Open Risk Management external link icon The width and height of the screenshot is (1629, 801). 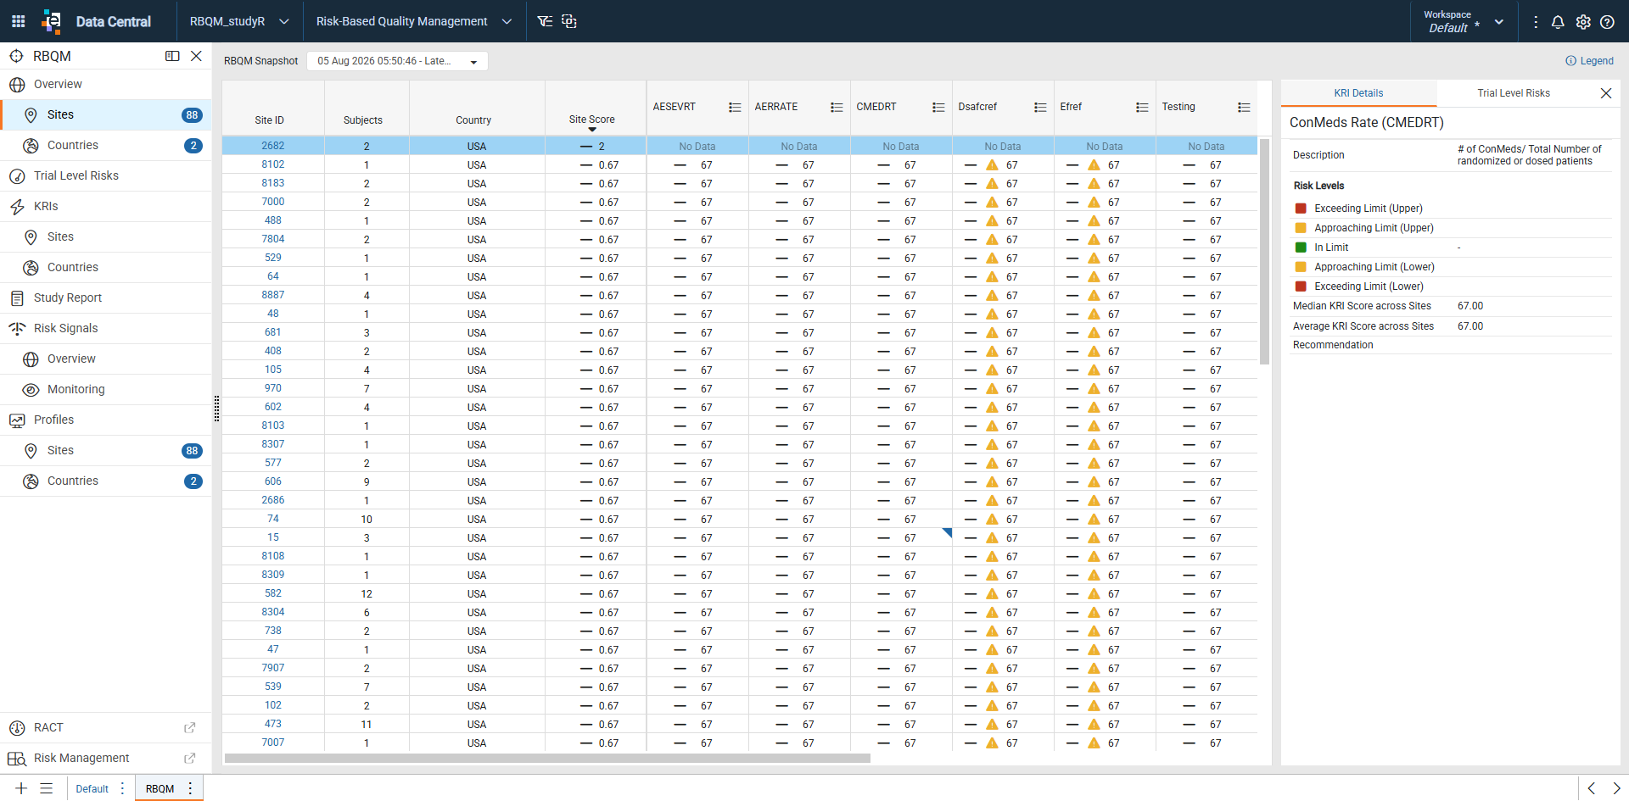click(190, 759)
